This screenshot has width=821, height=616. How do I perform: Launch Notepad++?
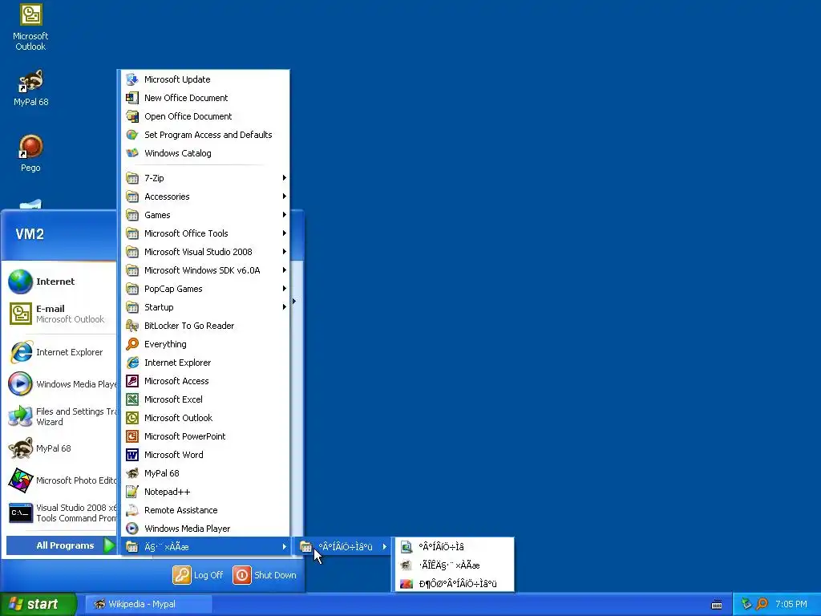[205, 492]
